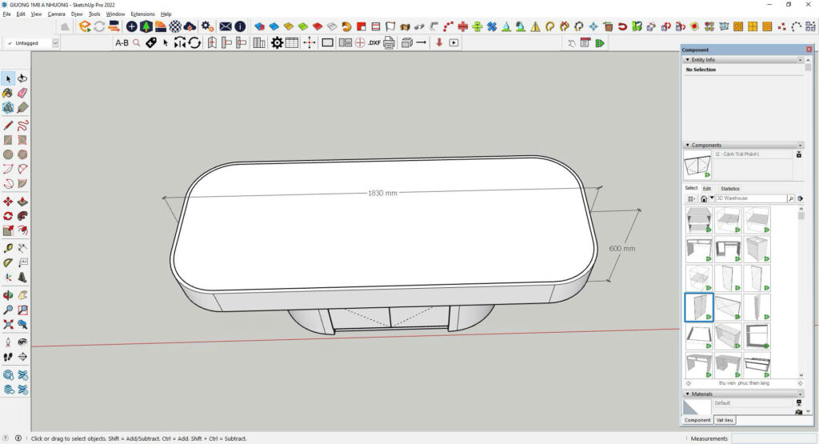Select the Freehand drawing tool
819x444 pixels.
[x=22, y=126]
